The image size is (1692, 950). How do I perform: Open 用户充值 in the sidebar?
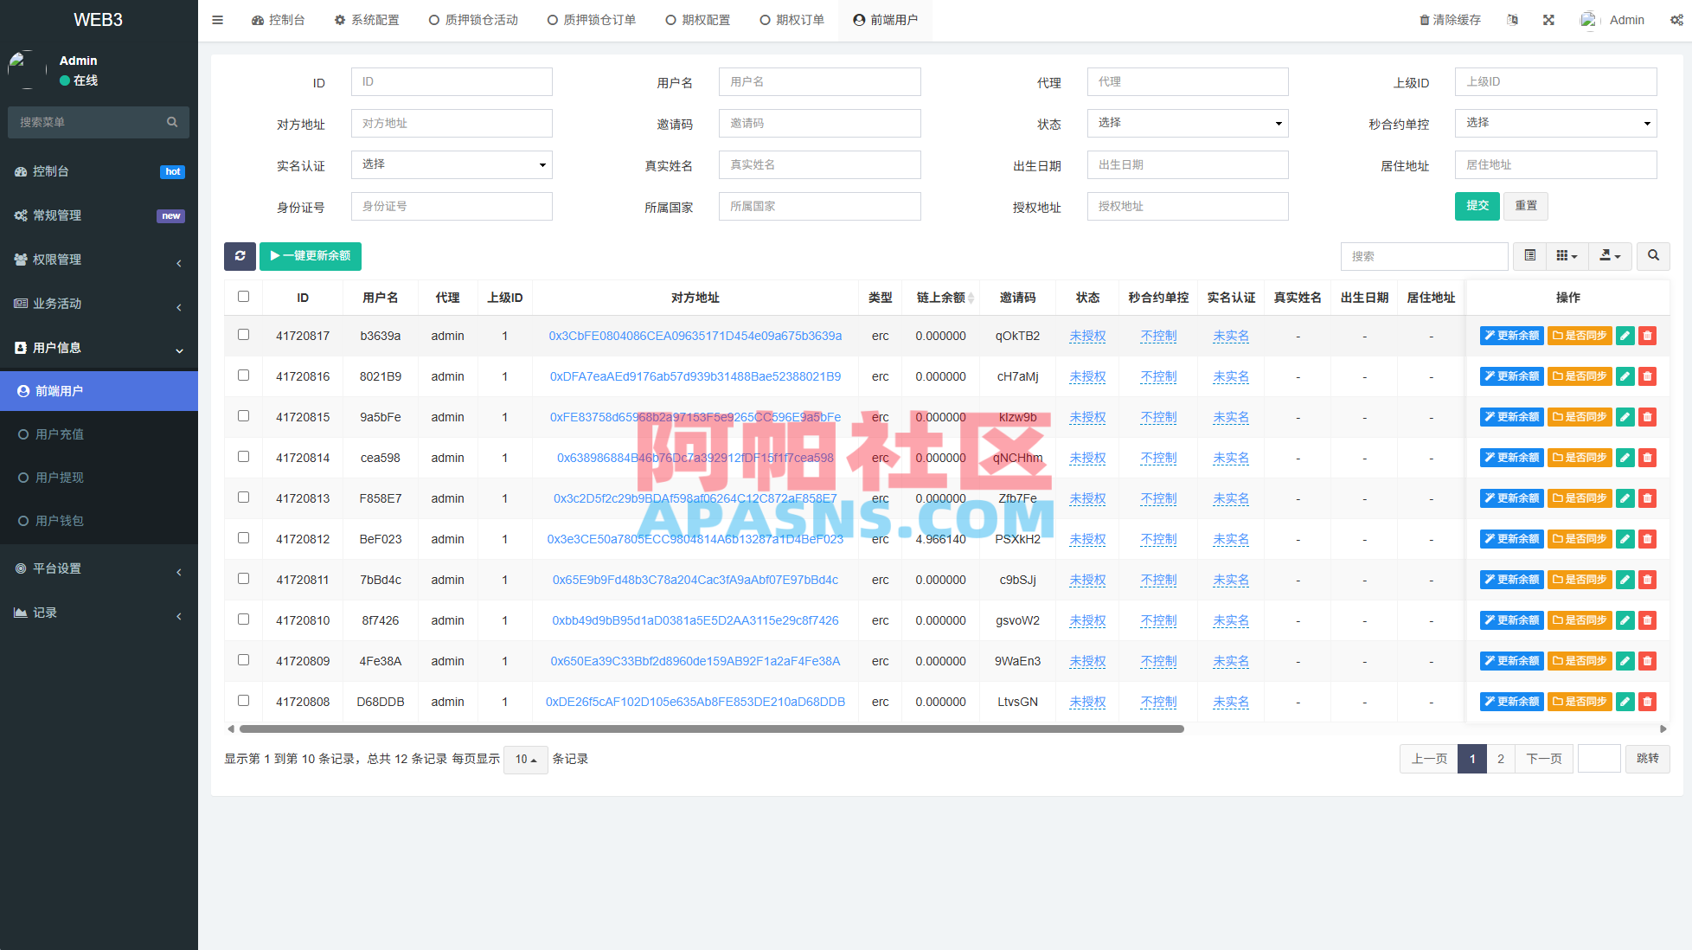99,434
